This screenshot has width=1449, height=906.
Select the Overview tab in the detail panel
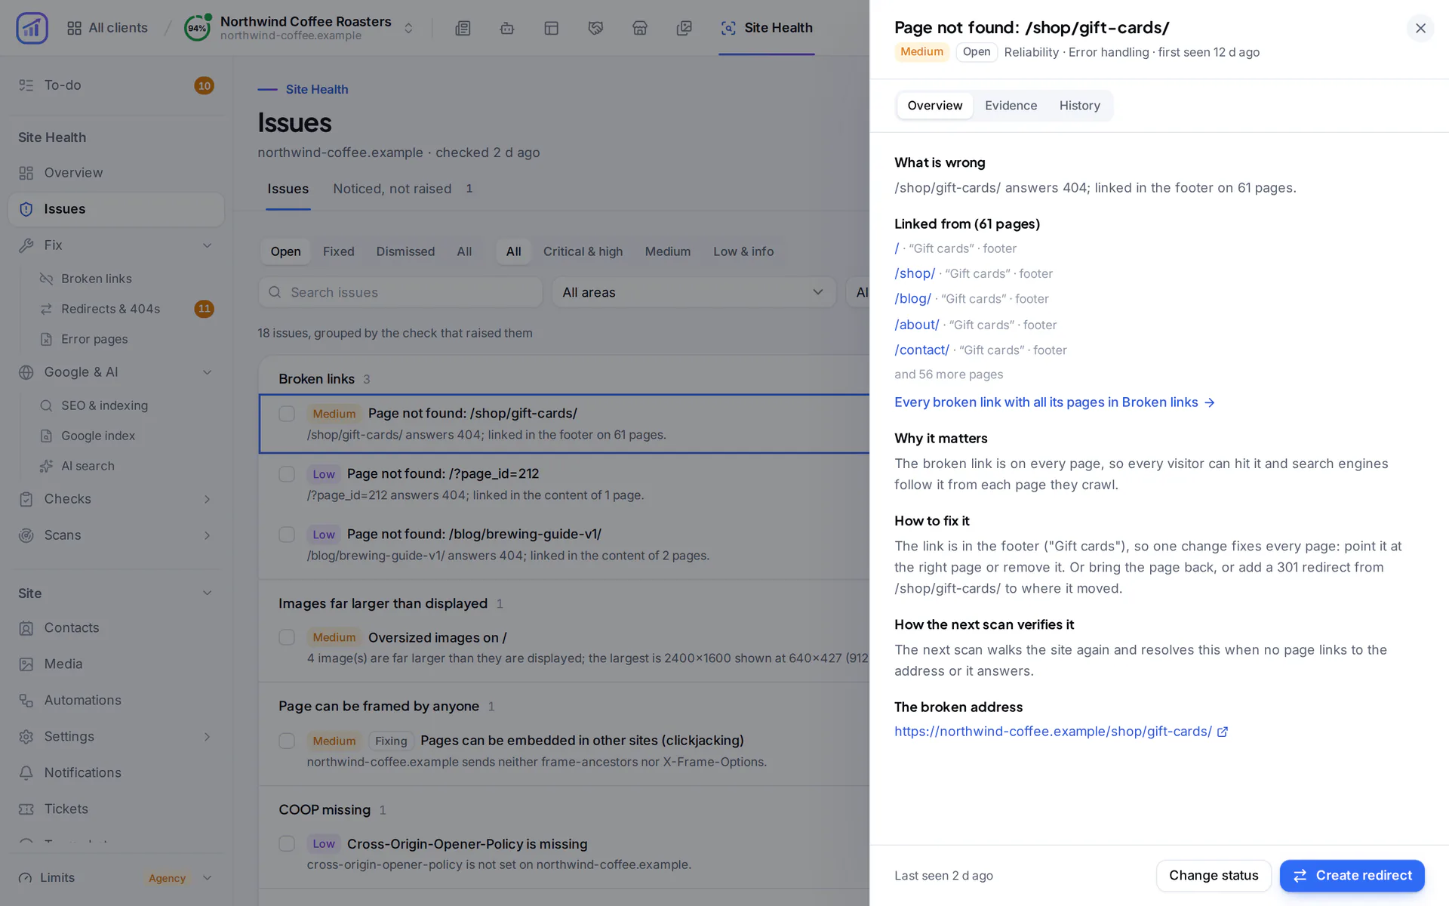pos(934,106)
